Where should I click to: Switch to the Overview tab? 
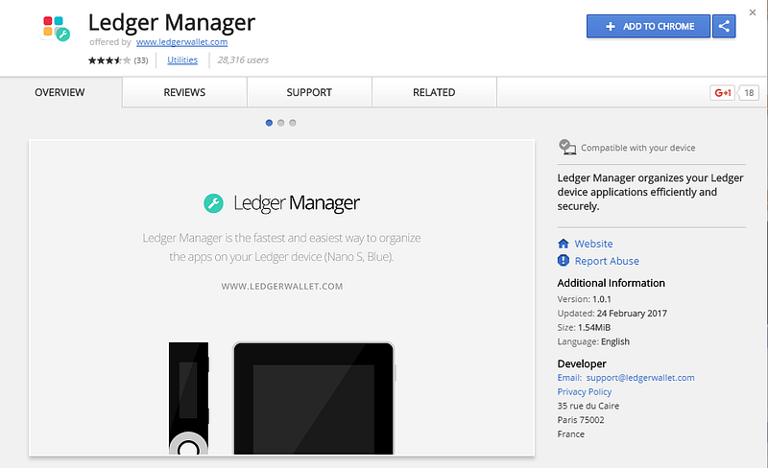[x=60, y=92]
